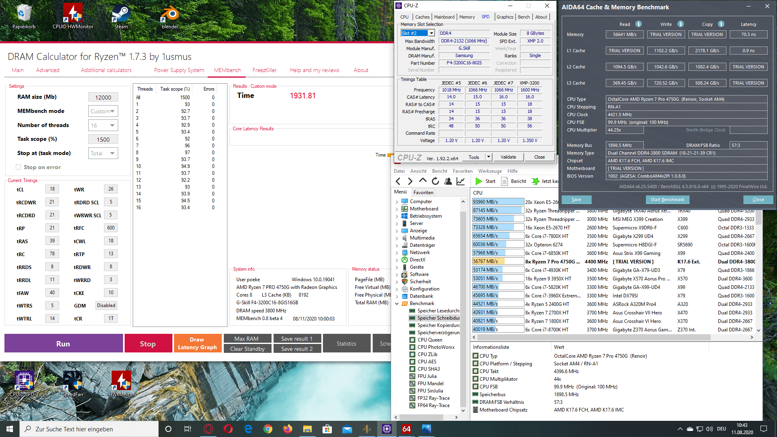
Task: Switch to the Memory tab in CPU-Z
Action: click(467, 17)
